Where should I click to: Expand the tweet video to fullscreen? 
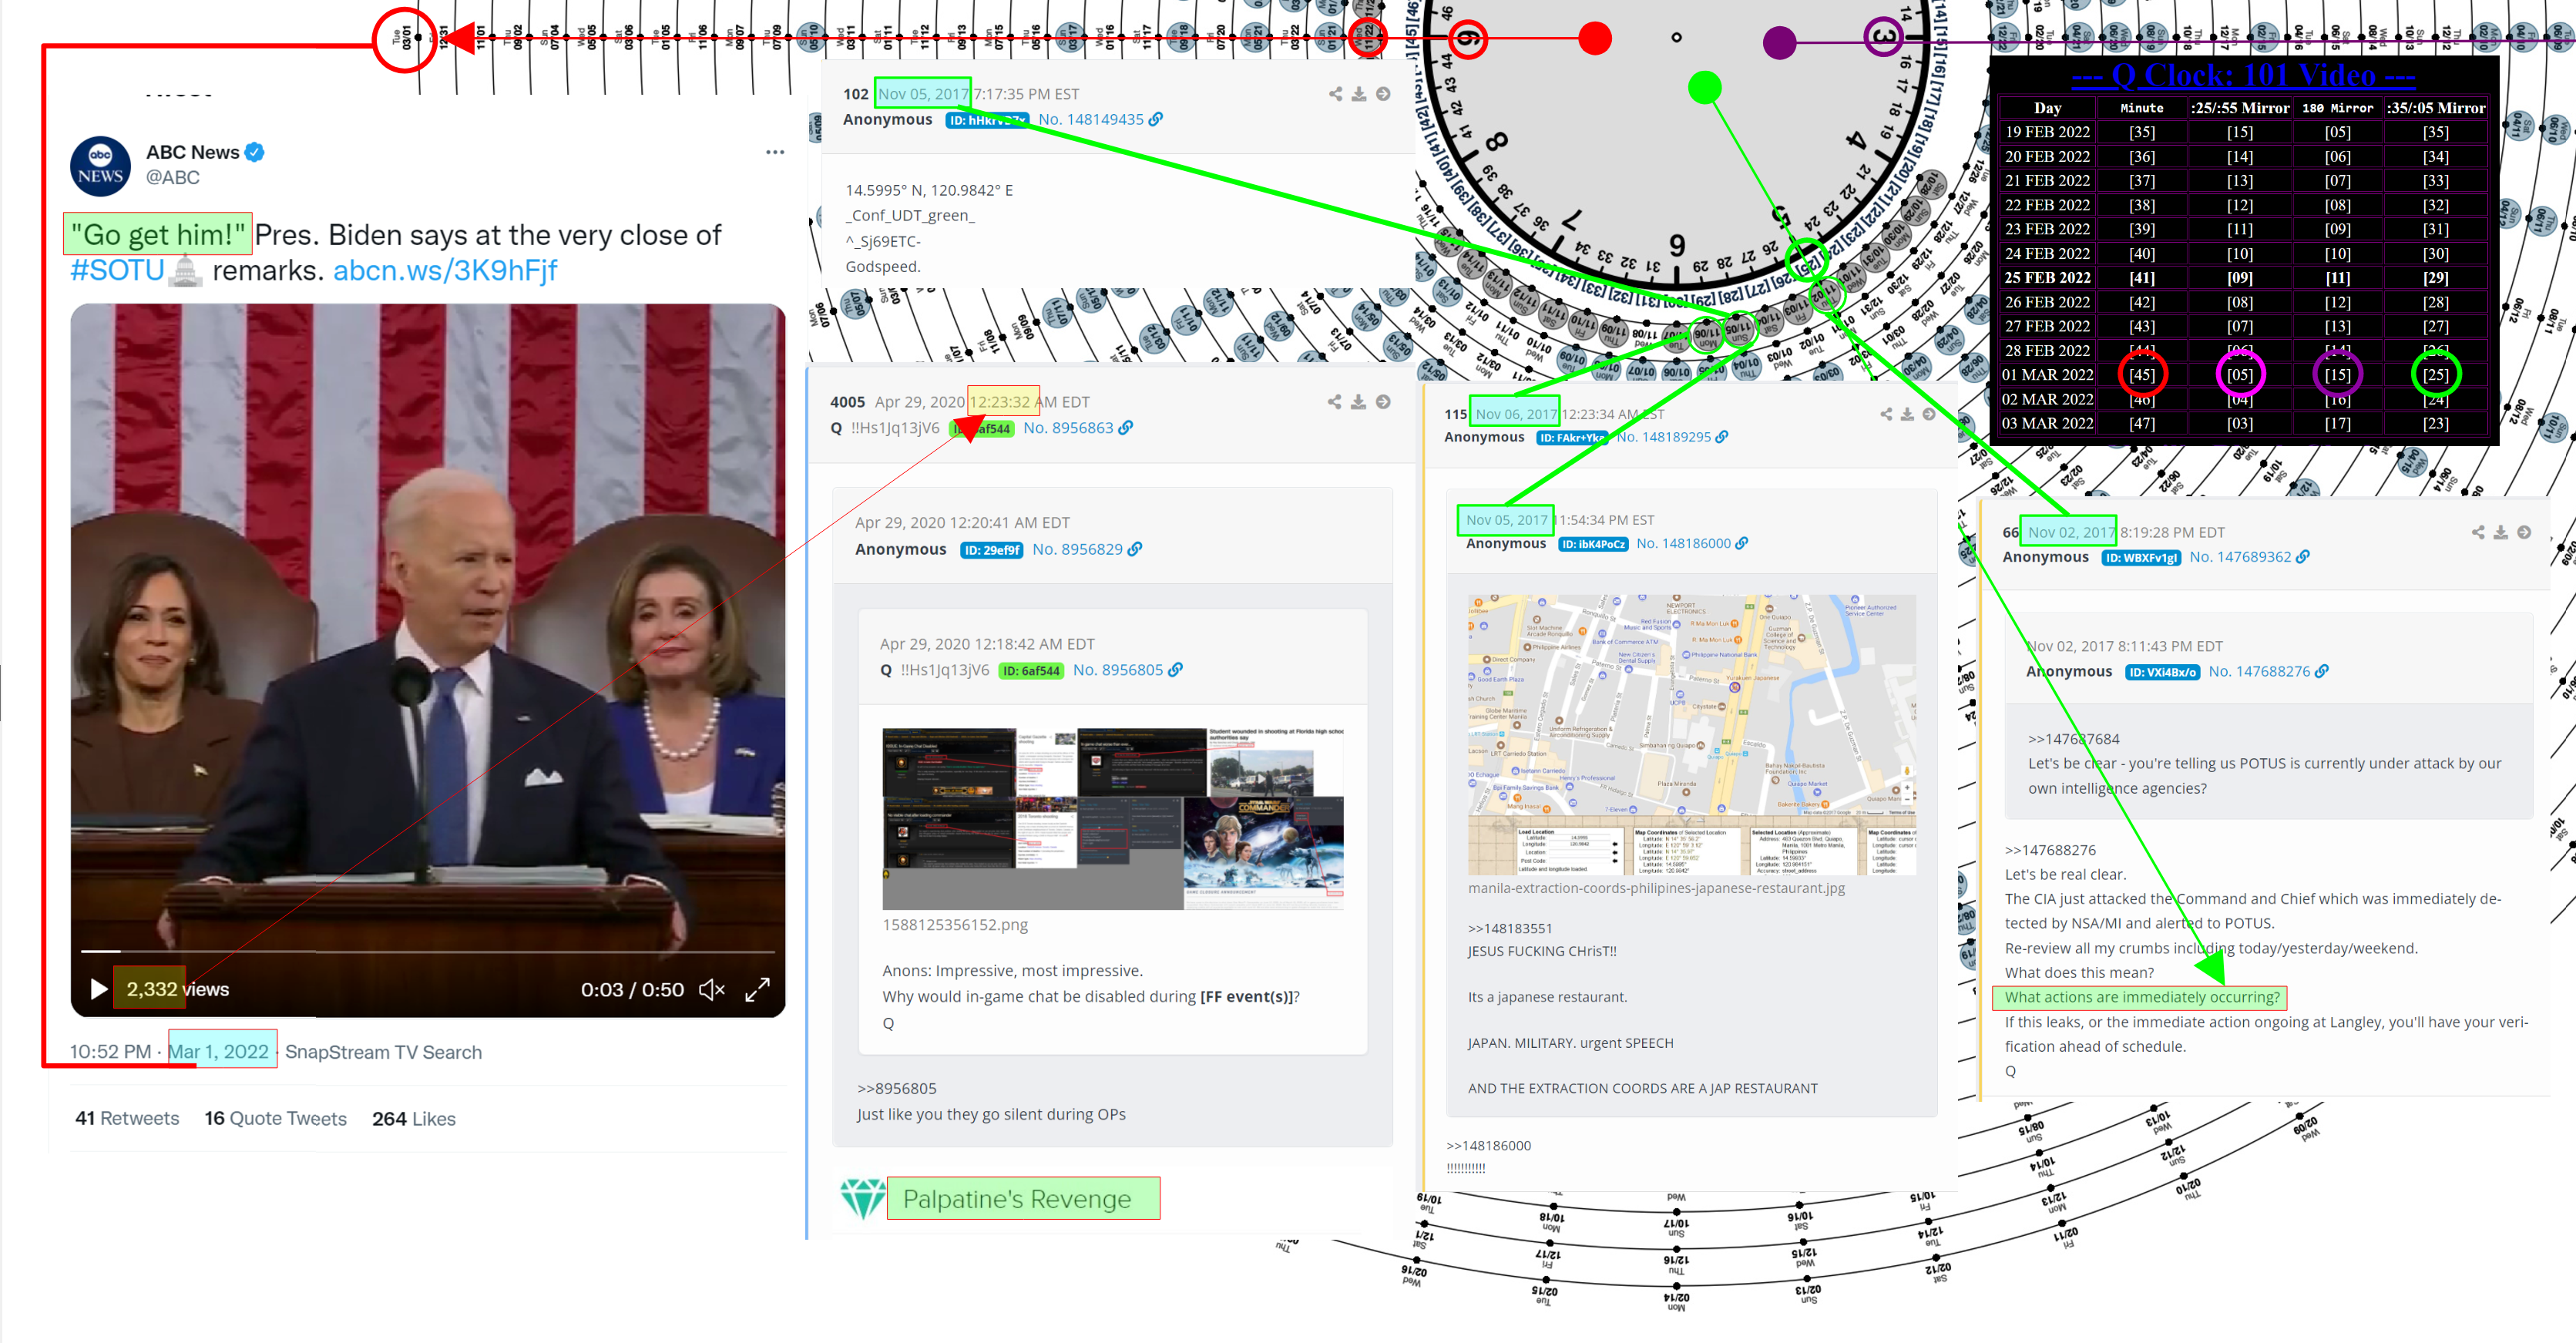757,989
